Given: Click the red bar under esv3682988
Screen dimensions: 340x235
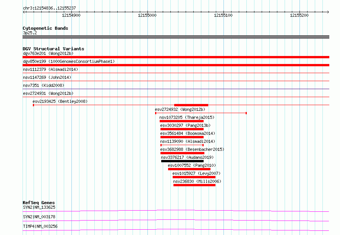Looking at the screenshot, I should click(x=182, y=153).
